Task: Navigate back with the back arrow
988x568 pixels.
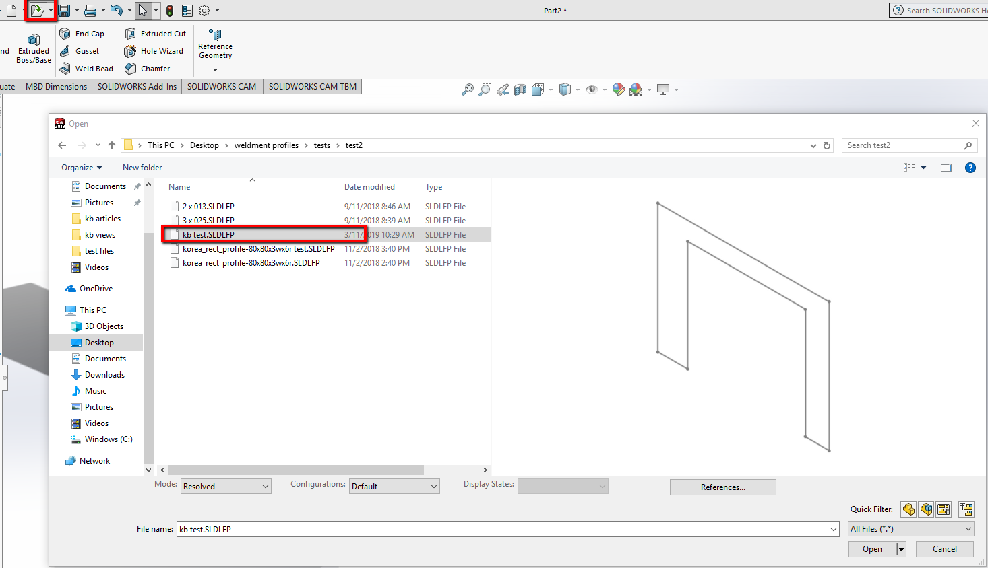Action: click(x=62, y=145)
